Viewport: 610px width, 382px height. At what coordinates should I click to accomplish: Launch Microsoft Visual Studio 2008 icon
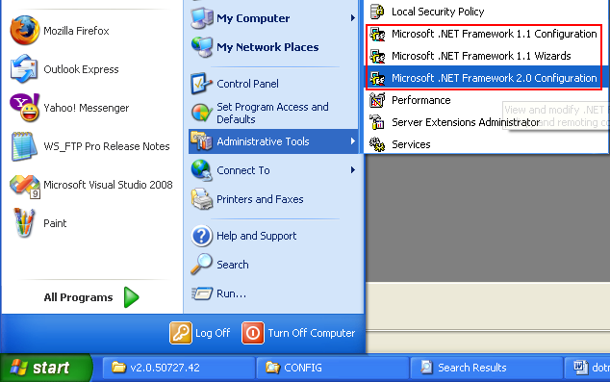click(x=24, y=186)
